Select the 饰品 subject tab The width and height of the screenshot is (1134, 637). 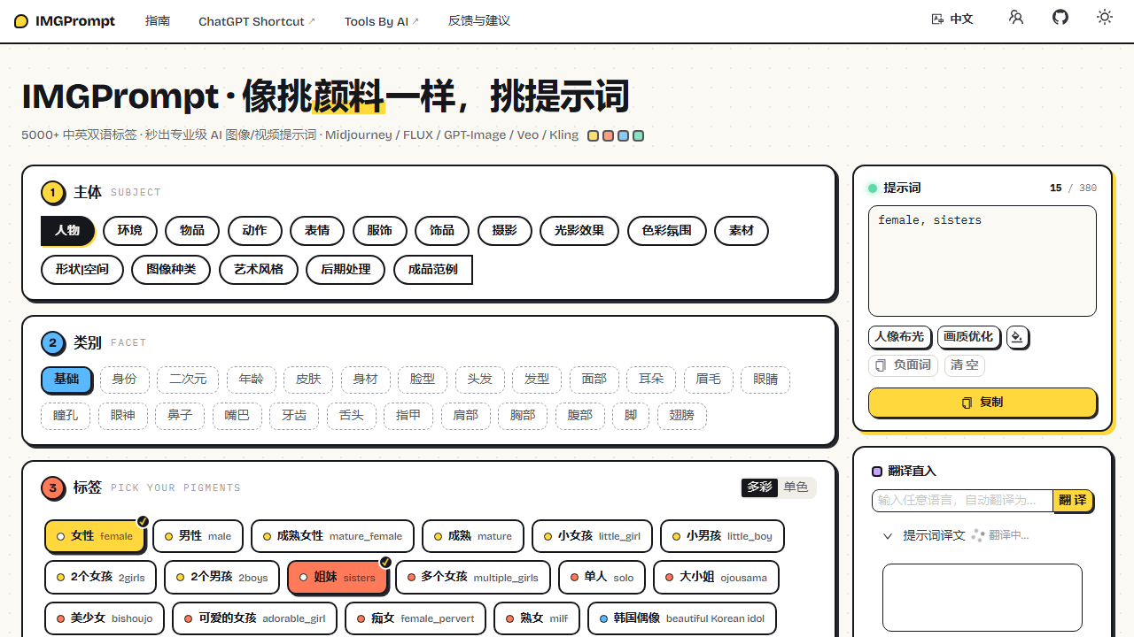(442, 231)
